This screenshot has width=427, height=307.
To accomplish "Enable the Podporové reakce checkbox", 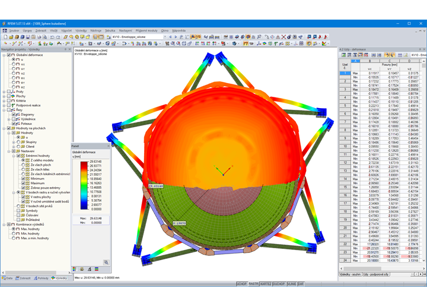I will (9, 105).
